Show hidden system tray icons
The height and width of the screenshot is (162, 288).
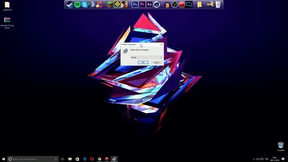click(x=254, y=159)
